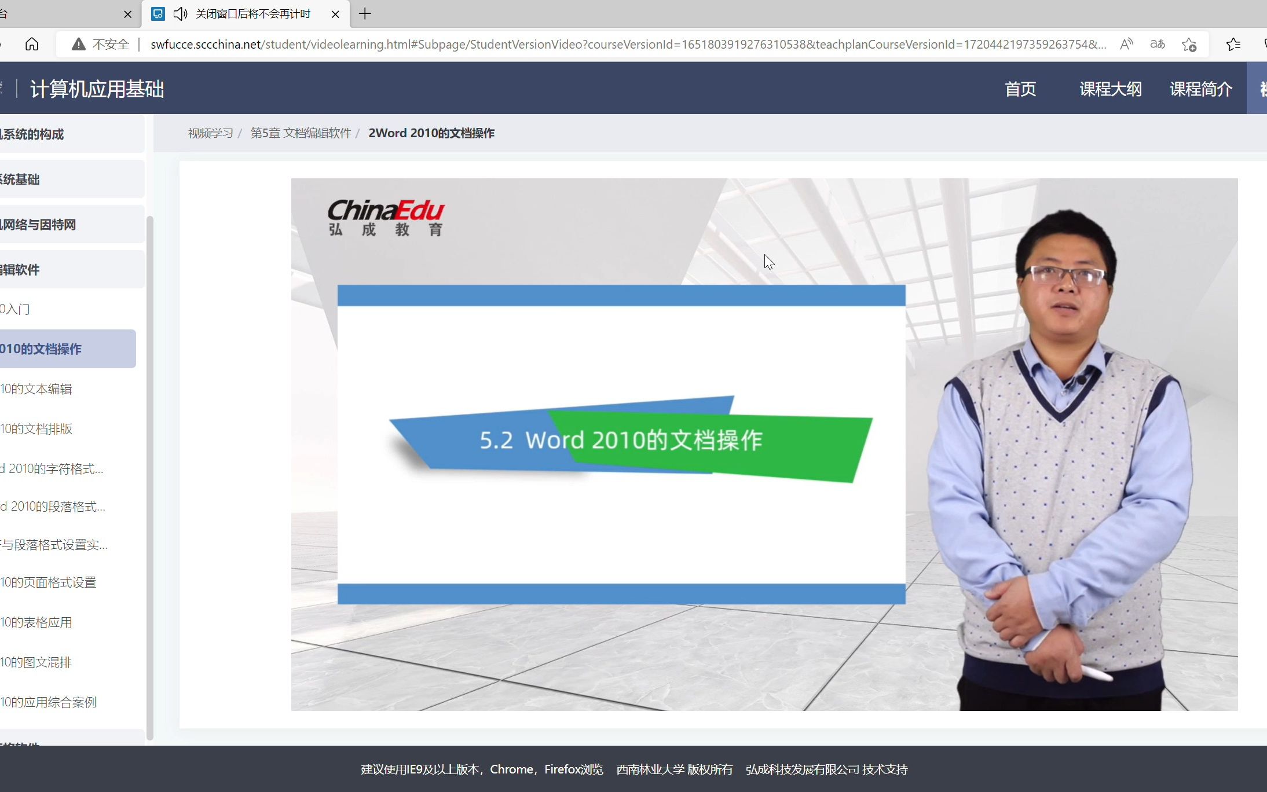
Task: Expand the 系统基础 chapter
Action: [x=72, y=179]
